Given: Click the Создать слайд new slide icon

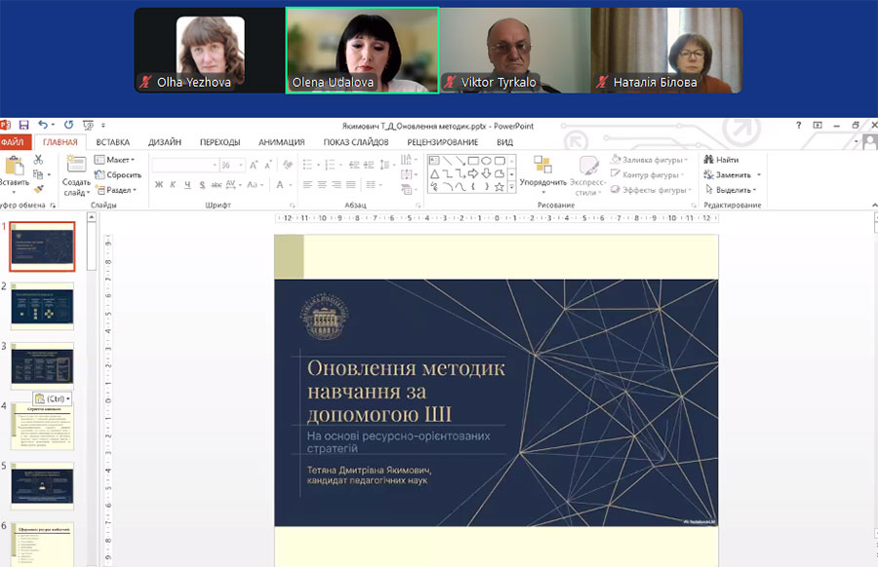Looking at the screenshot, I should [x=76, y=166].
